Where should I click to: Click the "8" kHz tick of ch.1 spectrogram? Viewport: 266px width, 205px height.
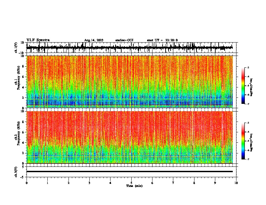pyautogui.click(x=23, y=66)
